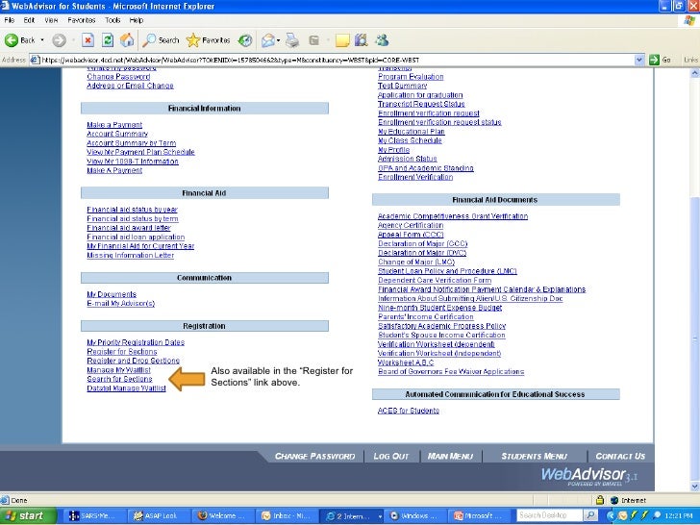Click the Edit page icon in toolbar
The height and width of the screenshot is (525, 700).
point(314,40)
